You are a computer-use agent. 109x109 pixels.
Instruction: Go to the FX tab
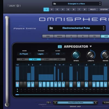pyautogui.click(x=95, y=36)
